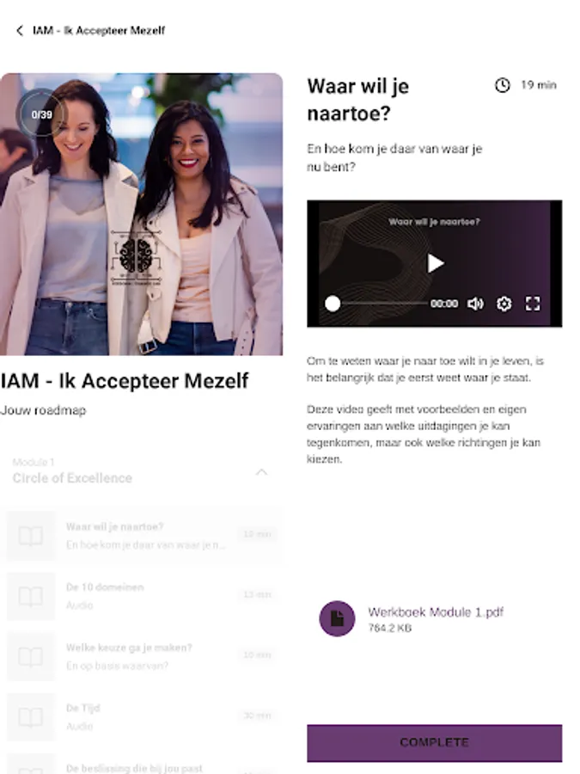Collapse Module 1 Circle of Excellence section
This screenshot has height=774, width=580.
[261, 472]
